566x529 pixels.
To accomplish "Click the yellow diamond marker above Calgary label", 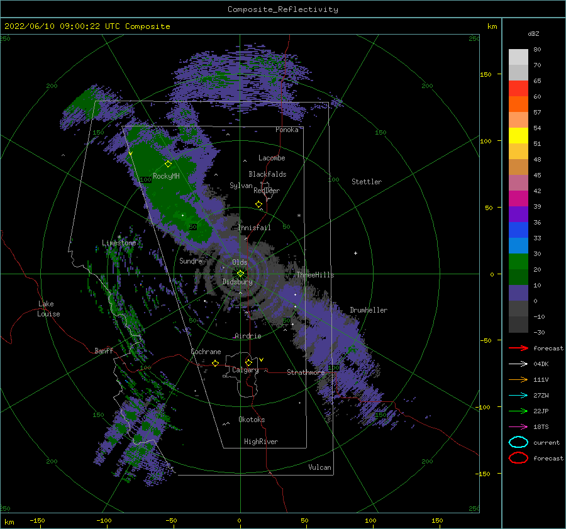I will 248,362.
